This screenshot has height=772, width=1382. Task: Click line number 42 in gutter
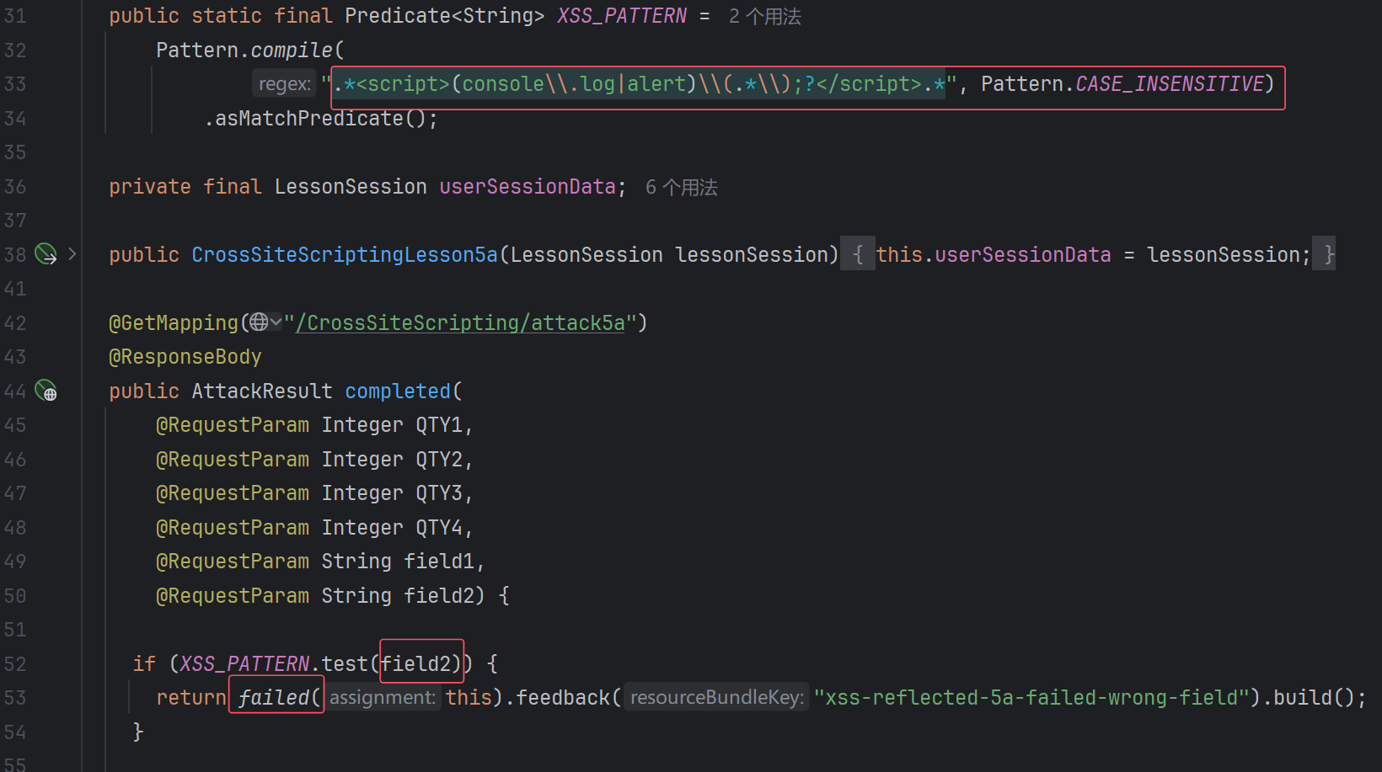15,322
